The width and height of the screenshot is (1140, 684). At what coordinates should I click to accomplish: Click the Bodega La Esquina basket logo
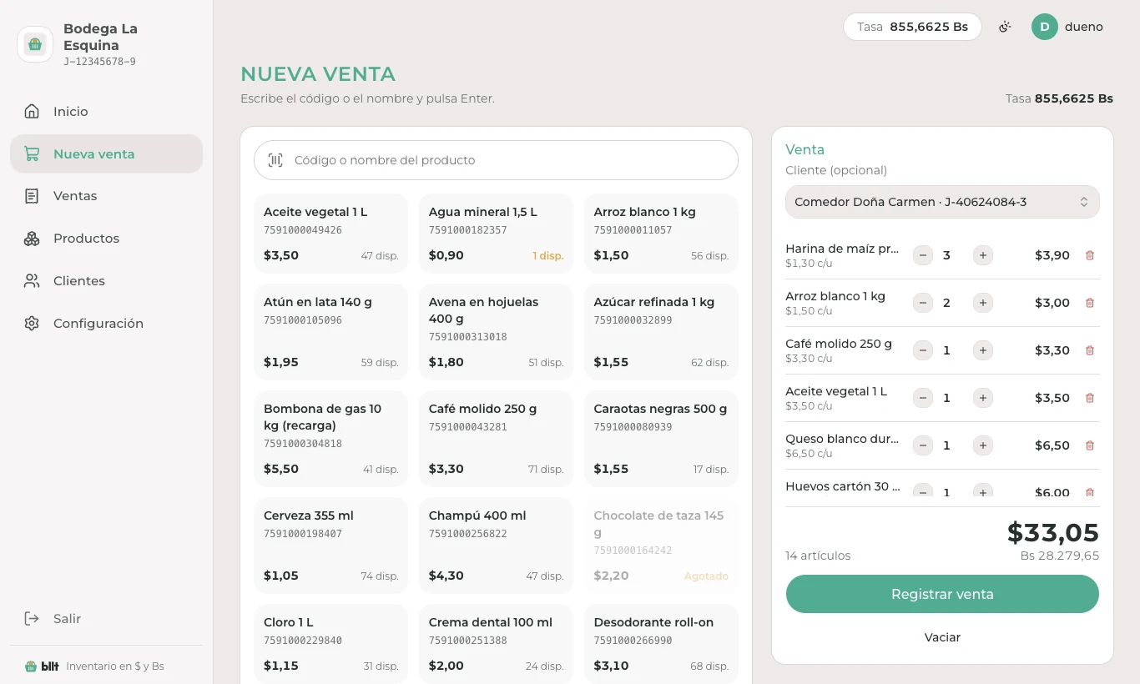(x=35, y=44)
